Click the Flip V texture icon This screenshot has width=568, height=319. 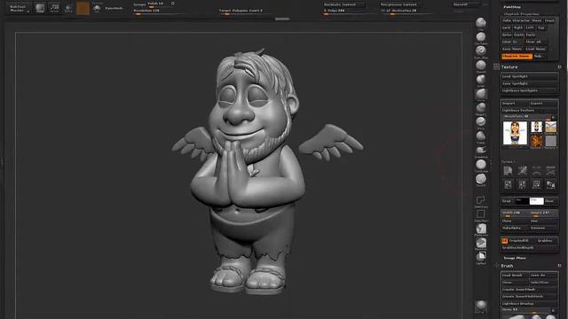click(x=522, y=185)
